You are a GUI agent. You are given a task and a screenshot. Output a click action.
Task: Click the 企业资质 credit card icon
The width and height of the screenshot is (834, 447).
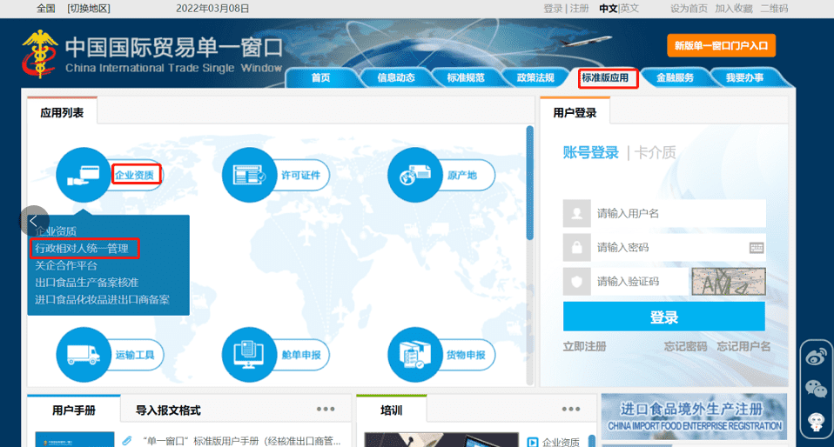click(83, 175)
